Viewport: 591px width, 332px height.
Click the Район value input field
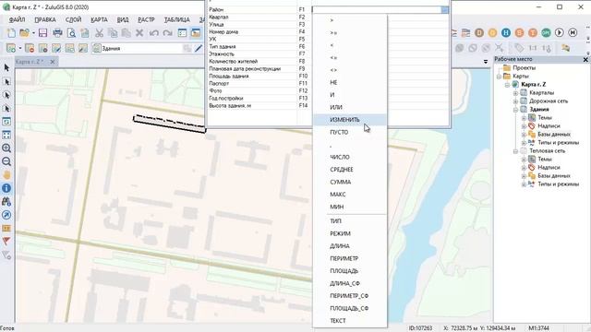377,10
